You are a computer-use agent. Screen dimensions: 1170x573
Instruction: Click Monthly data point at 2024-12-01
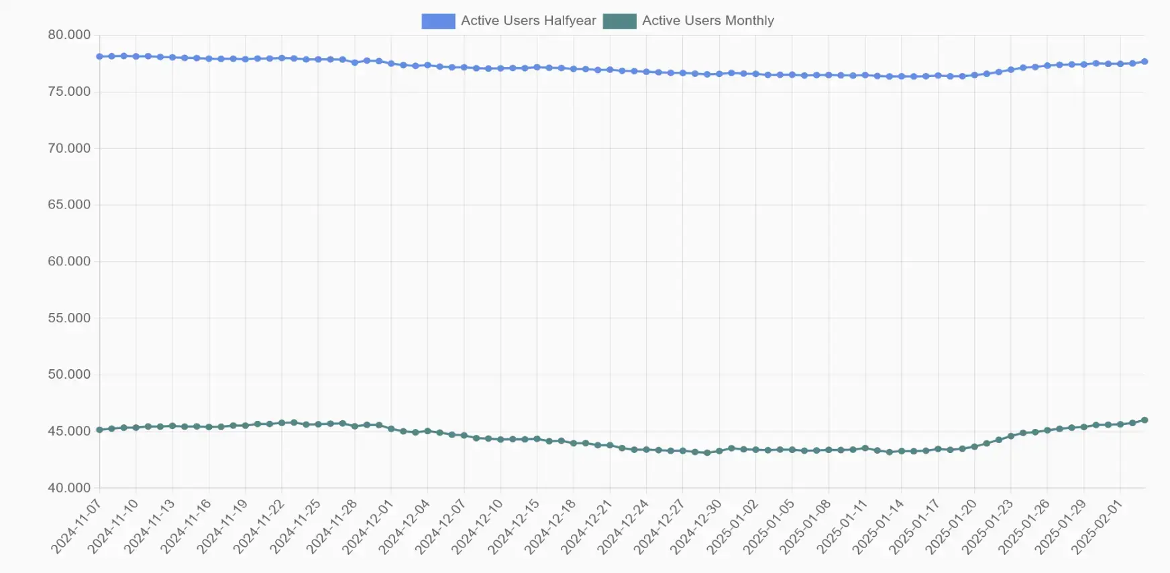(391, 429)
